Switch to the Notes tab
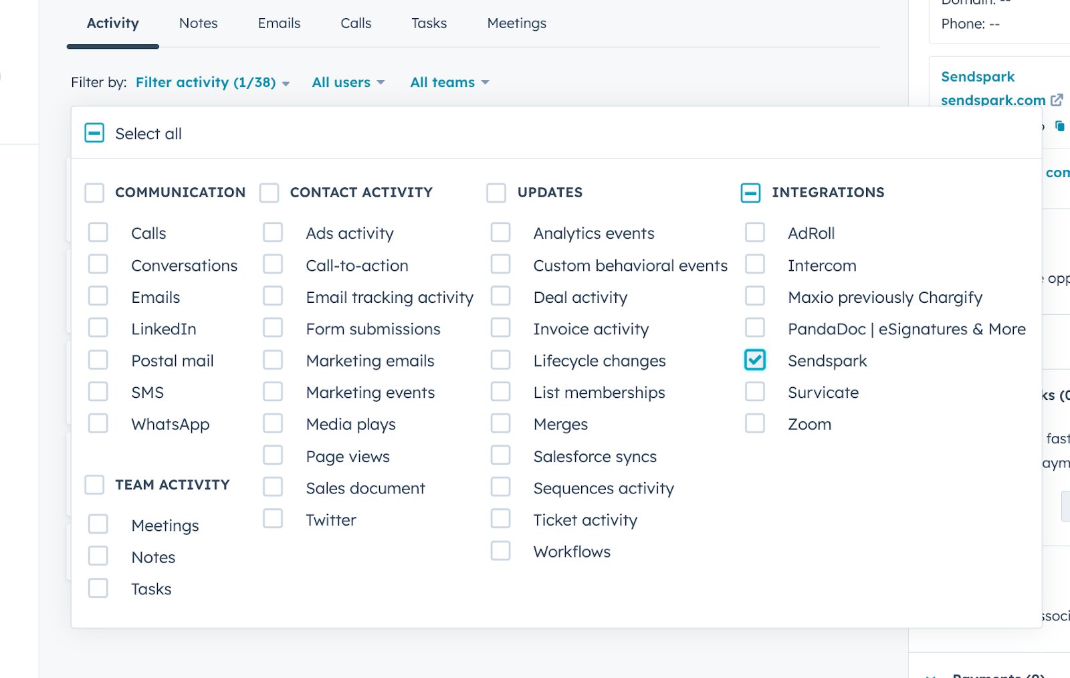This screenshot has height=678, width=1070. pos(199,23)
